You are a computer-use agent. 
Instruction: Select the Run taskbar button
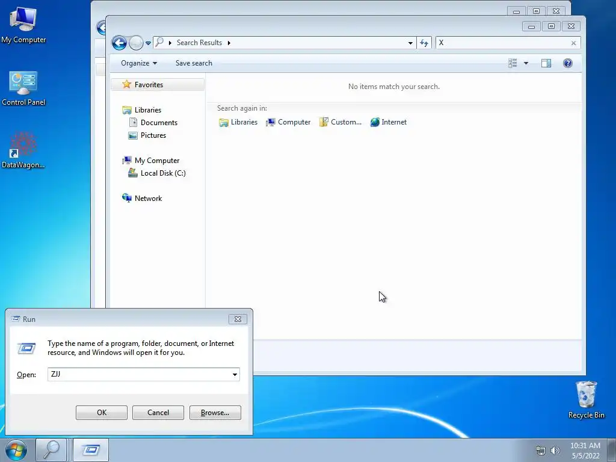click(91, 450)
